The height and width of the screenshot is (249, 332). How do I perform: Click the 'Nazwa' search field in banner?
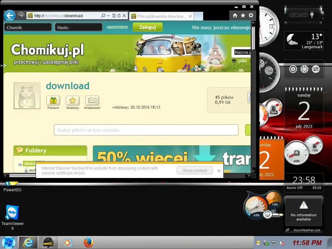pyautogui.click(x=241, y=52)
